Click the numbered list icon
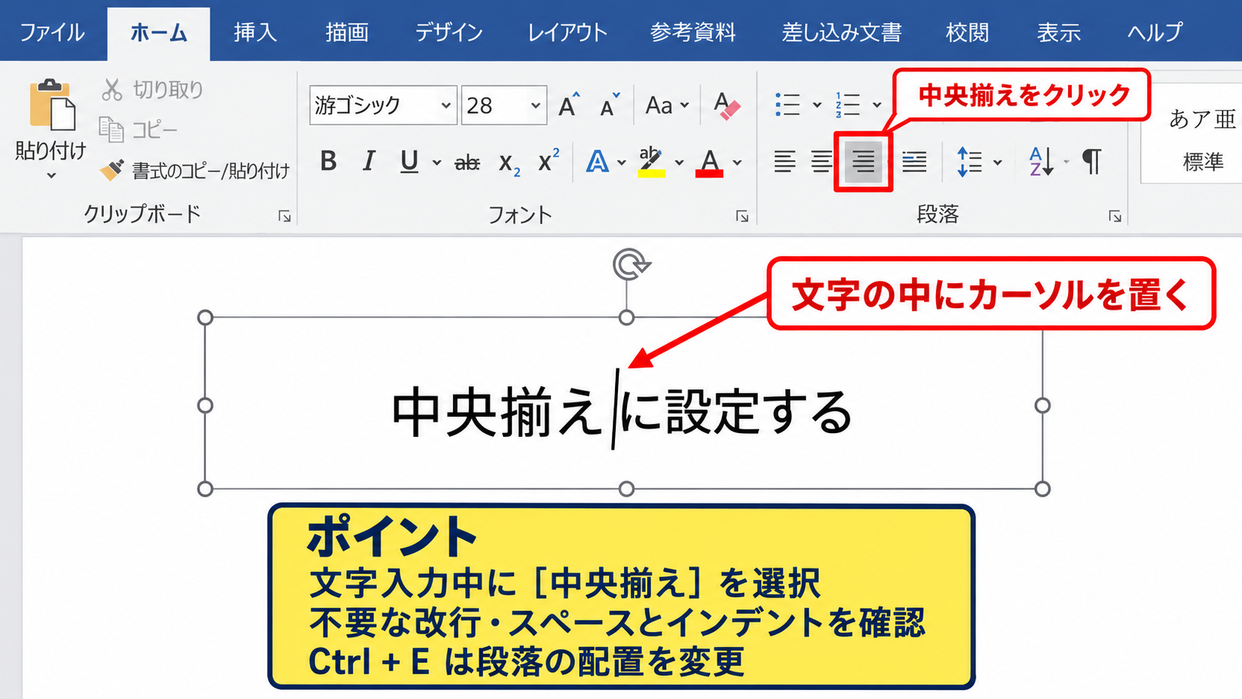The height and width of the screenshot is (699, 1242). [x=848, y=105]
